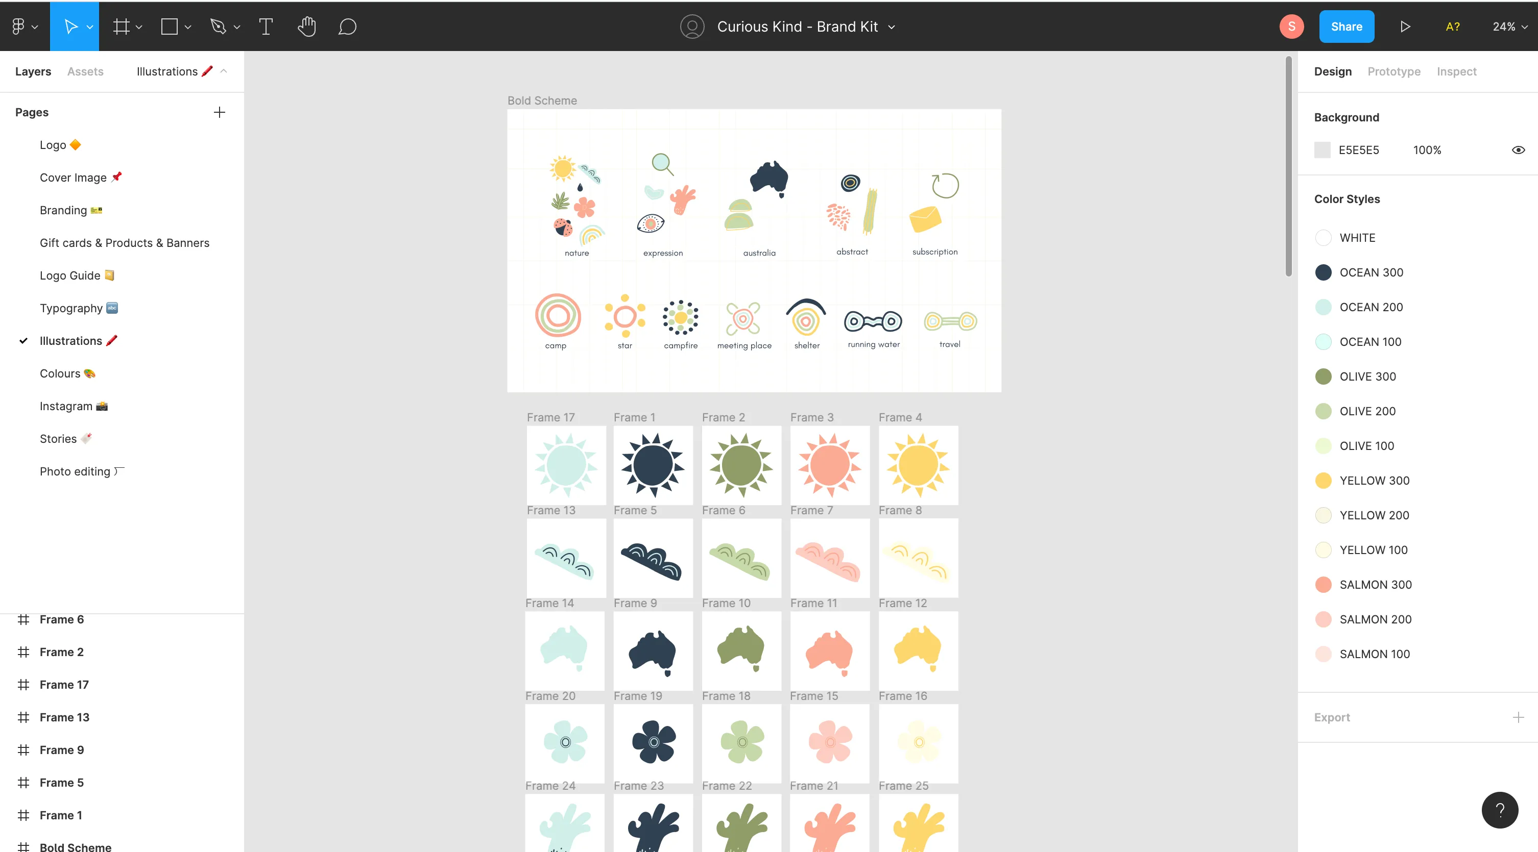Add a new page with plus icon

click(219, 112)
